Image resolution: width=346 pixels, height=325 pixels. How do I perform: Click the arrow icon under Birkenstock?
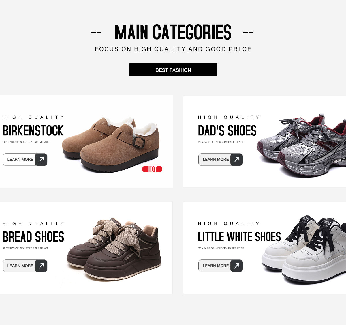41,159
